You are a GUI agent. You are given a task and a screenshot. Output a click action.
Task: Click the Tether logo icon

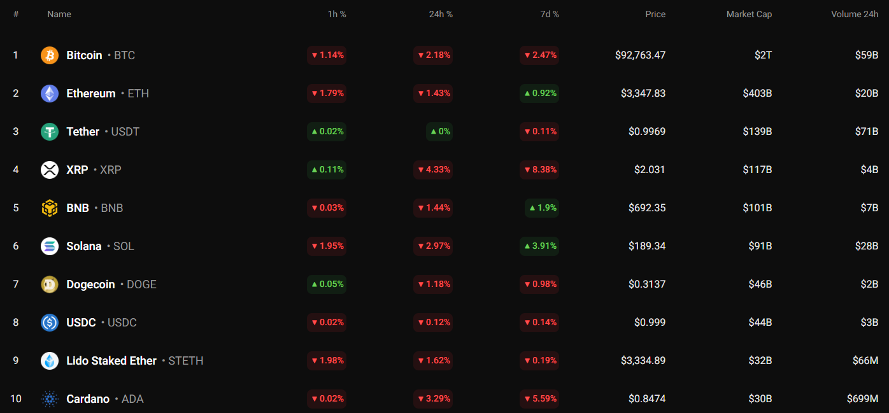(50, 132)
